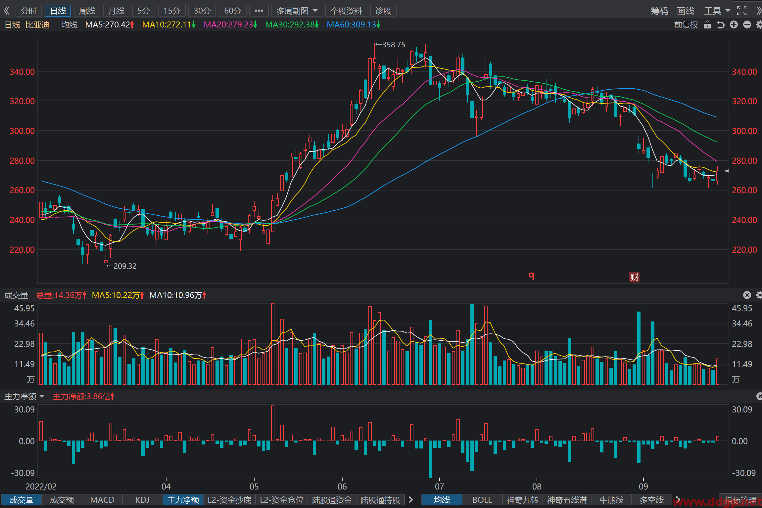762x508 pixels.
Task: Click the red 财 marker on the chart
Action: (634, 277)
